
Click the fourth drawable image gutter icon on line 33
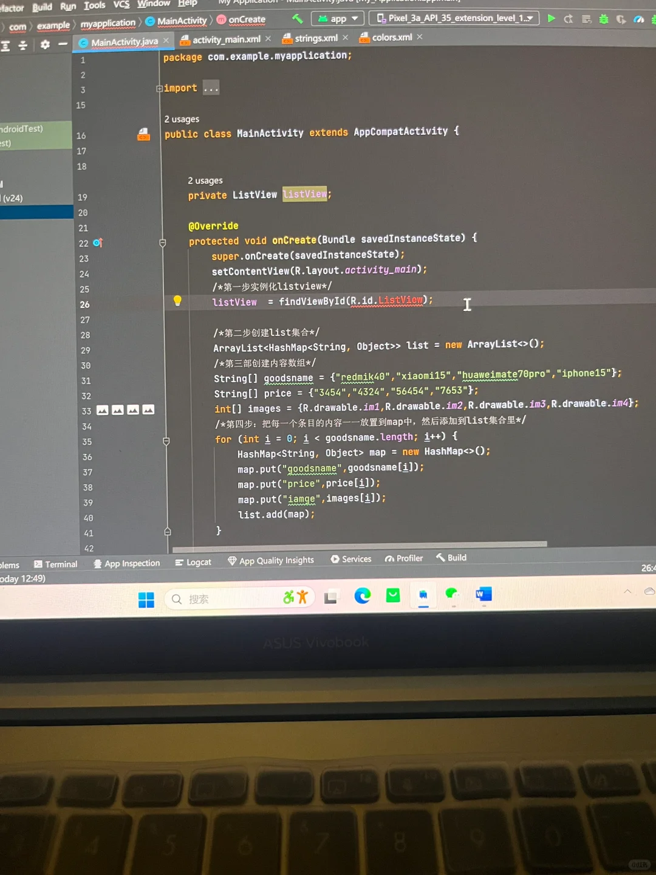pyautogui.click(x=148, y=410)
